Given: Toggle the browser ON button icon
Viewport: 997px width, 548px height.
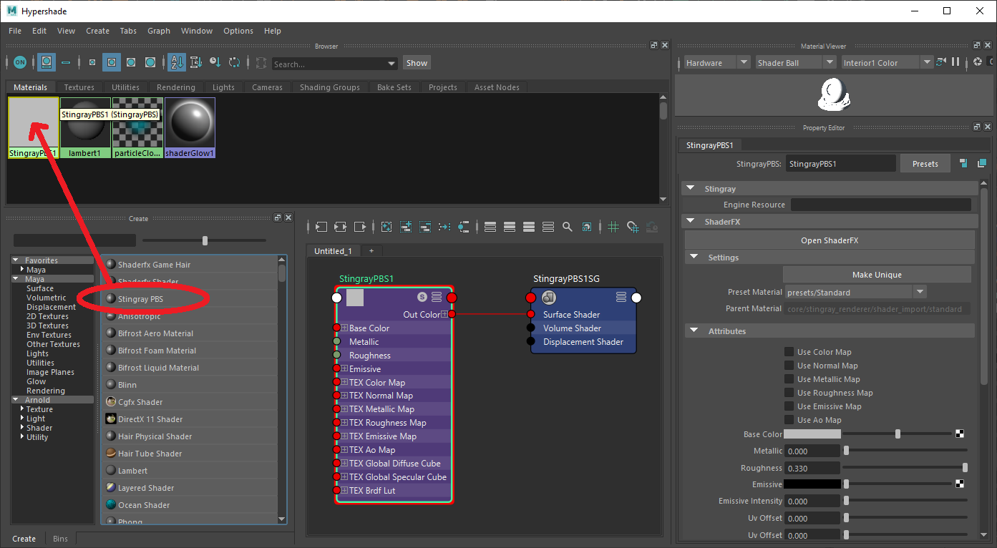Looking at the screenshot, I should [20, 63].
